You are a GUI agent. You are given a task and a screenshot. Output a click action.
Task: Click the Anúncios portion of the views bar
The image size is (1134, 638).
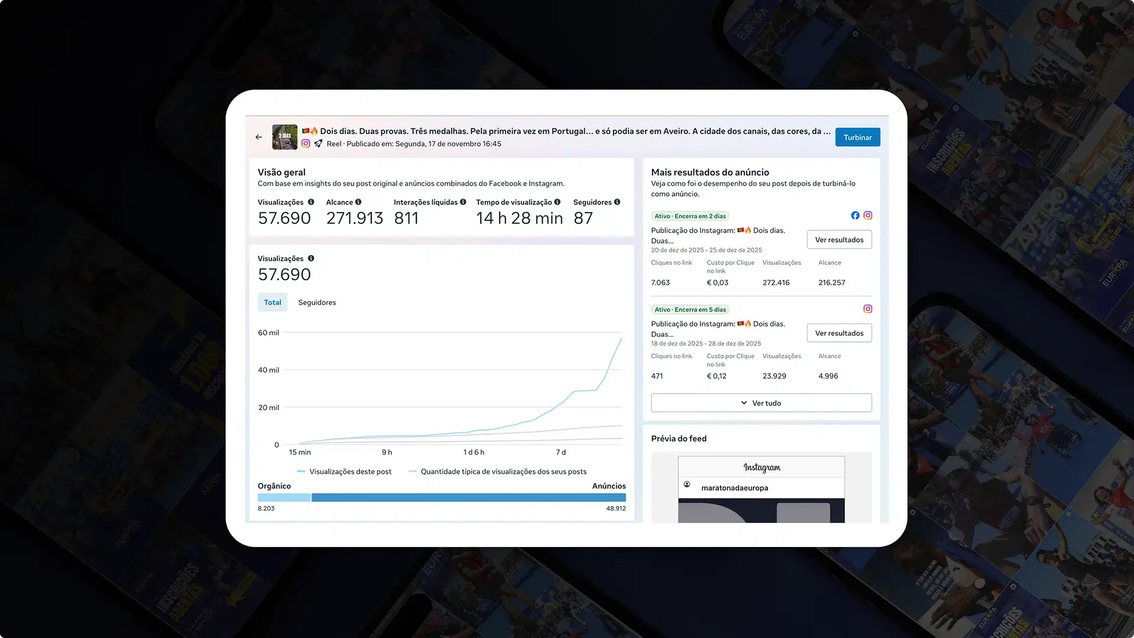click(x=468, y=497)
